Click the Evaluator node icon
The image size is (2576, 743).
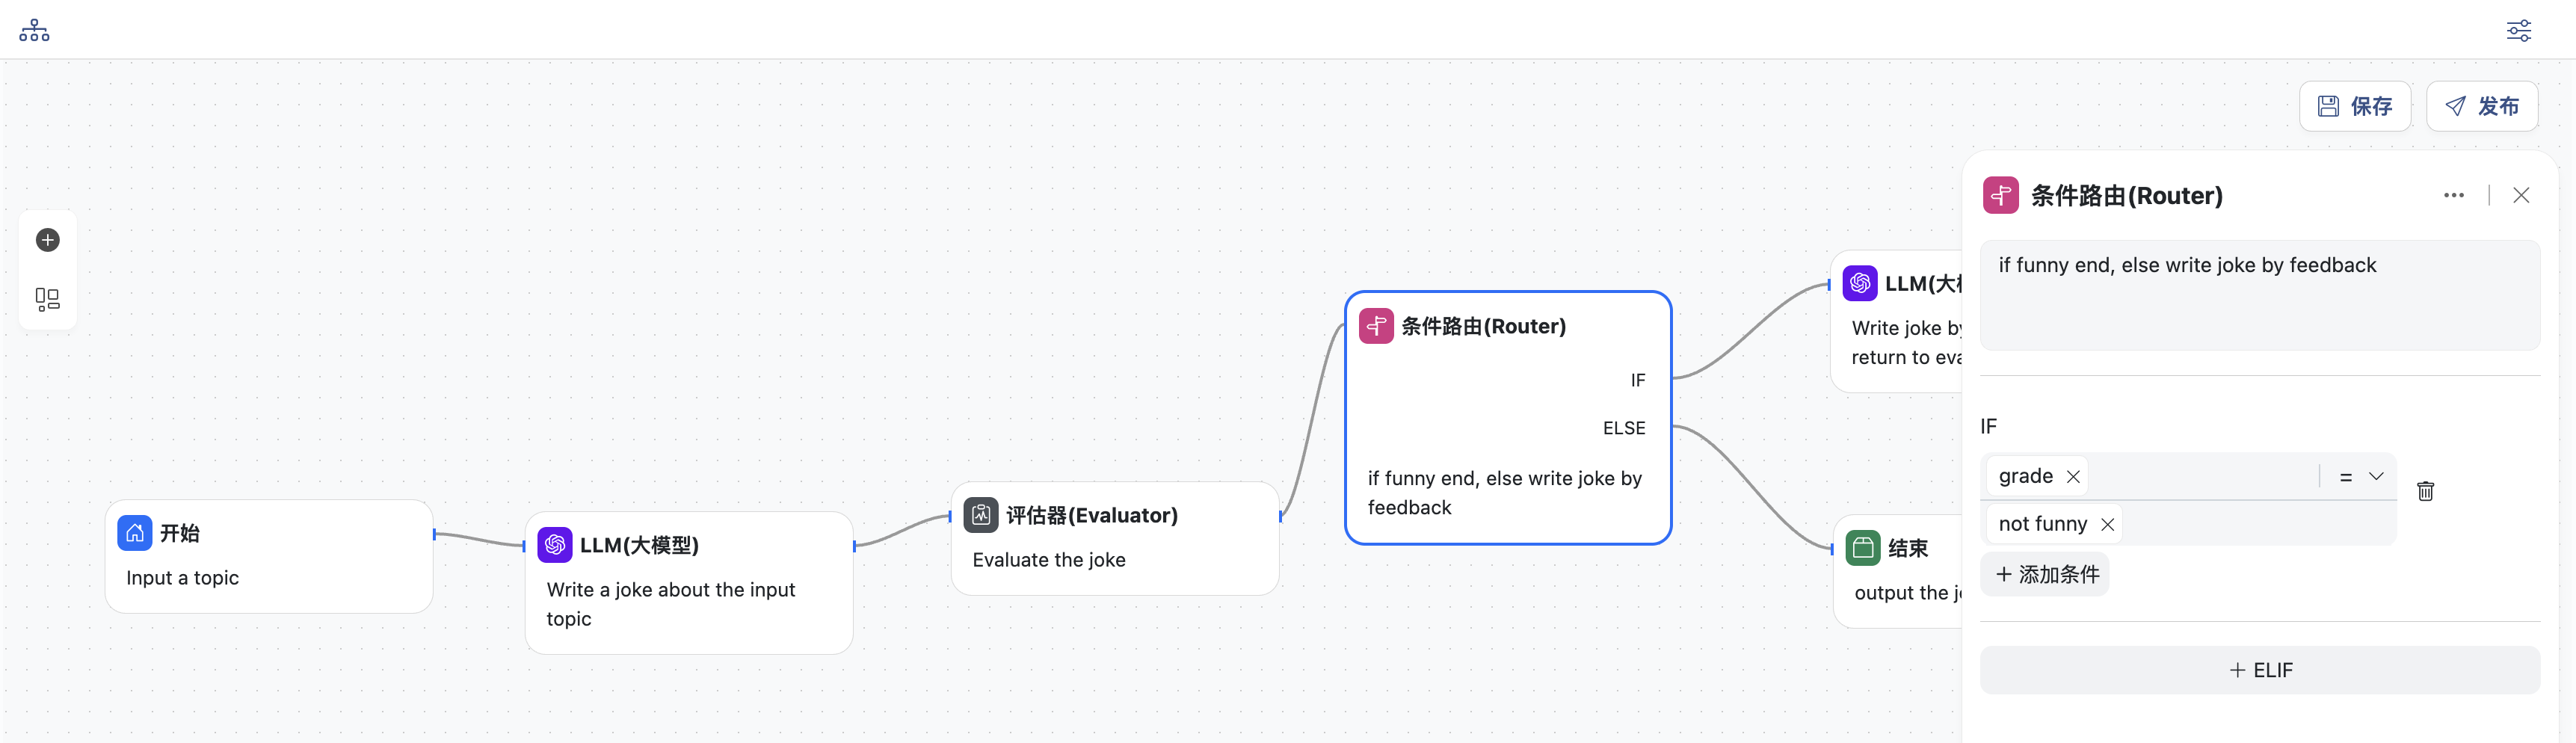[980, 515]
